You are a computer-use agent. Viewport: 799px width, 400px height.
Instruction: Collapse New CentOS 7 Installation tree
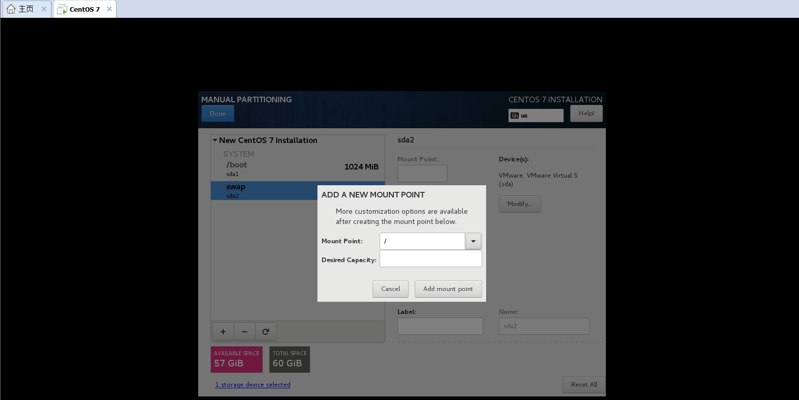pos(215,140)
